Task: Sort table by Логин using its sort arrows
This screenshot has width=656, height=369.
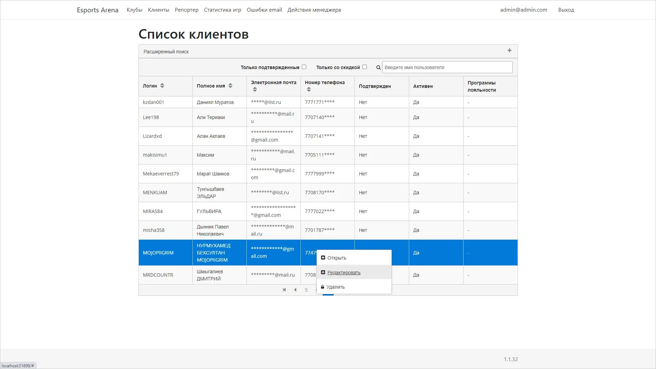Action: pos(162,85)
